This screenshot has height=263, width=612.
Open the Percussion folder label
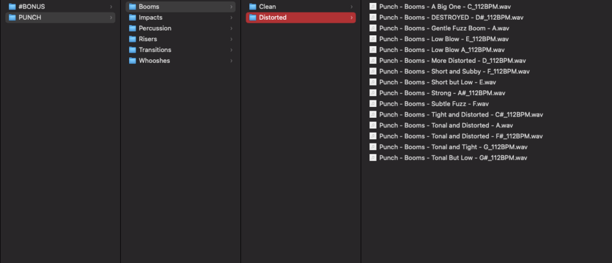(155, 29)
